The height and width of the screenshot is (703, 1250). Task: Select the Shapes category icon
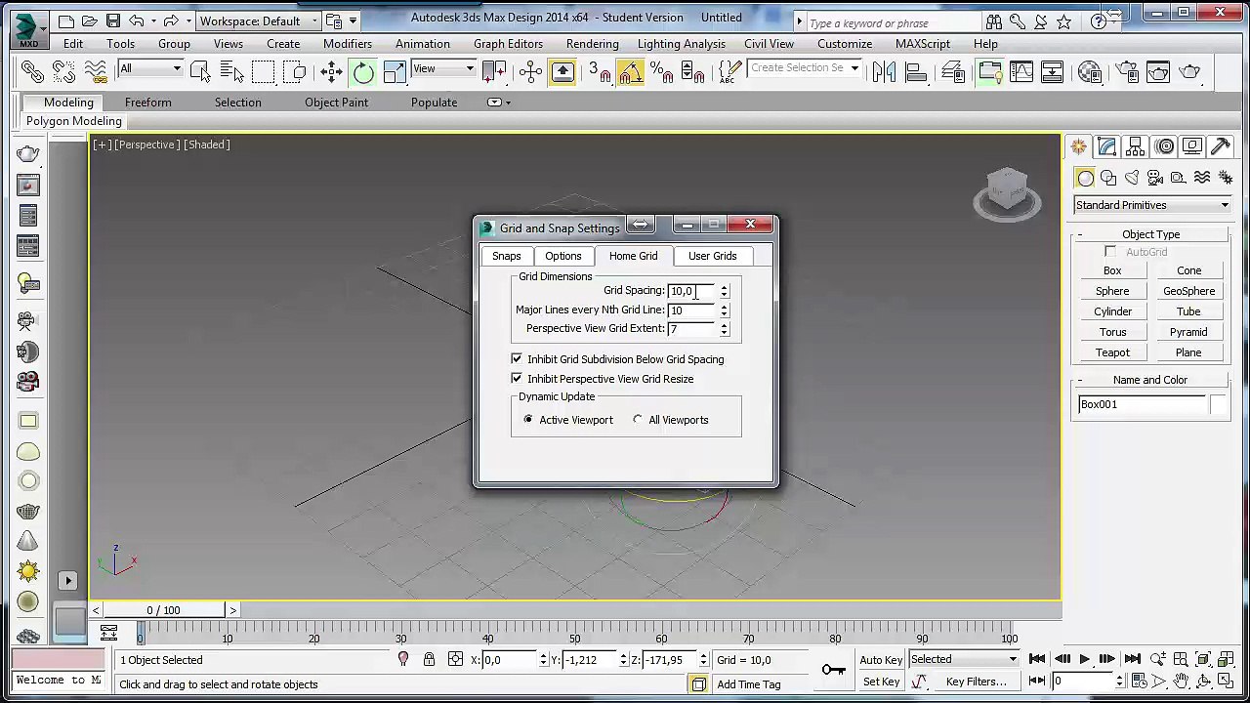pyautogui.click(x=1108, y=178)
